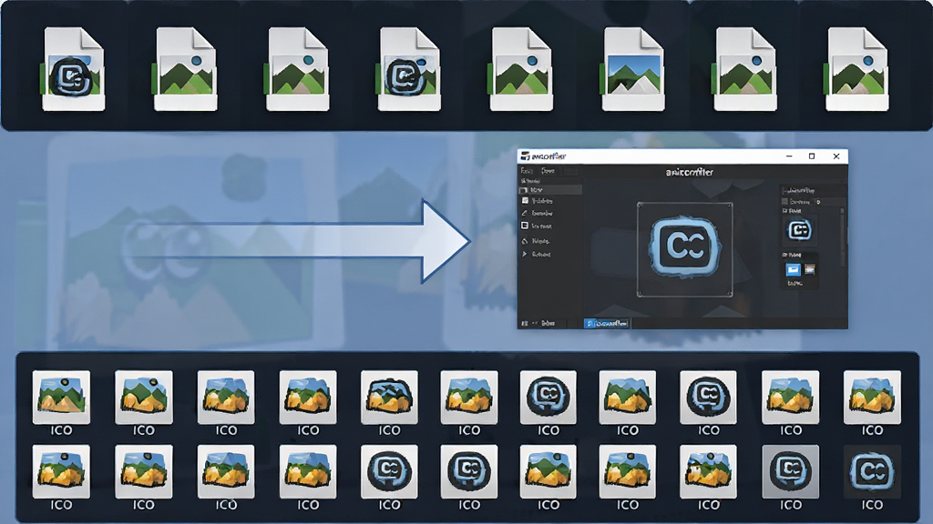The height and width of the screenshot is (524, 933).
Task: Click the document icon in second sidebar row
Action: point(525,201)
